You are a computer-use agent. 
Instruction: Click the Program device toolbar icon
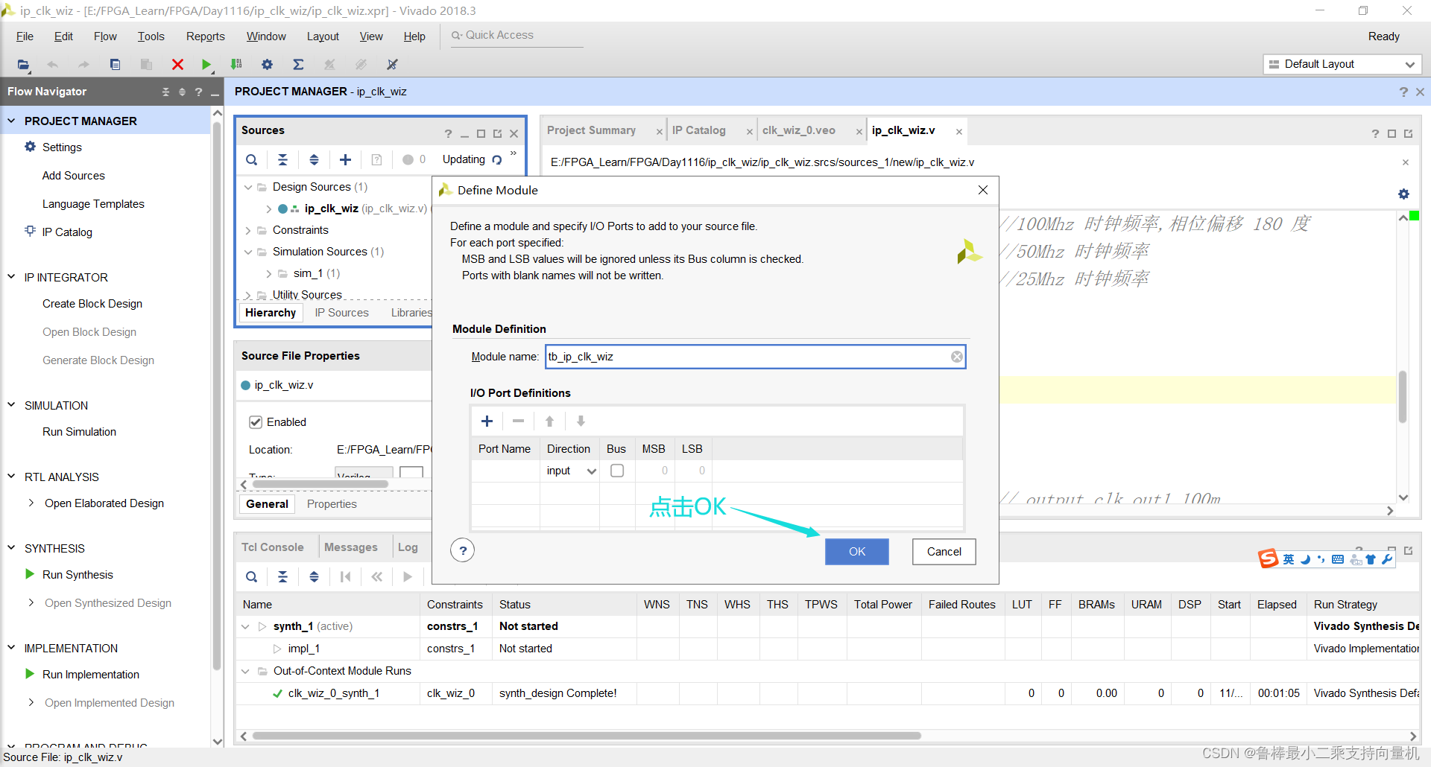(x=236, y=65)
